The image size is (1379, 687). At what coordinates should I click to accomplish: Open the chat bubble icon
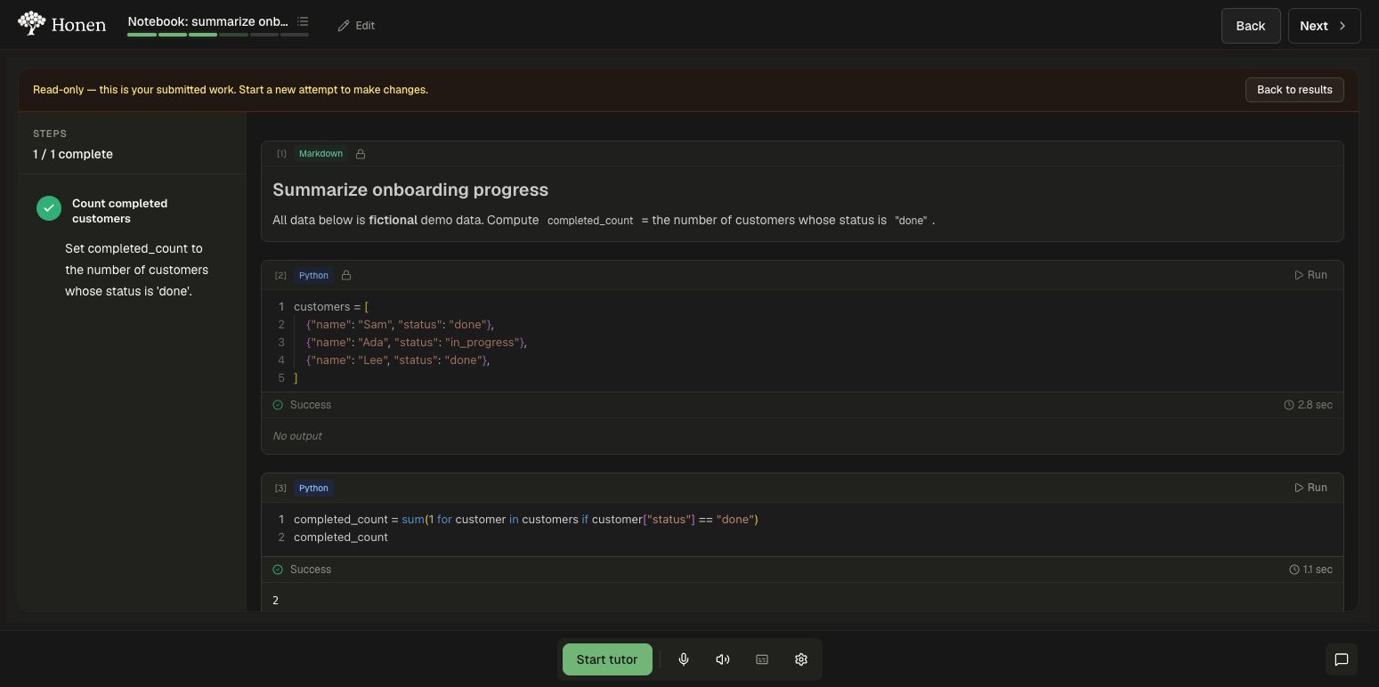coord(1342,659)
